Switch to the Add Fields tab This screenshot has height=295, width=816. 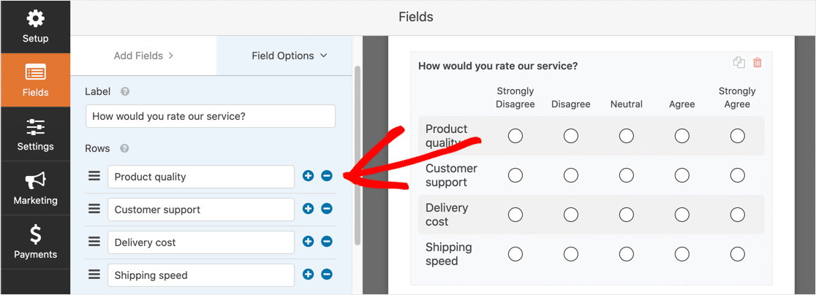(143, 55)
